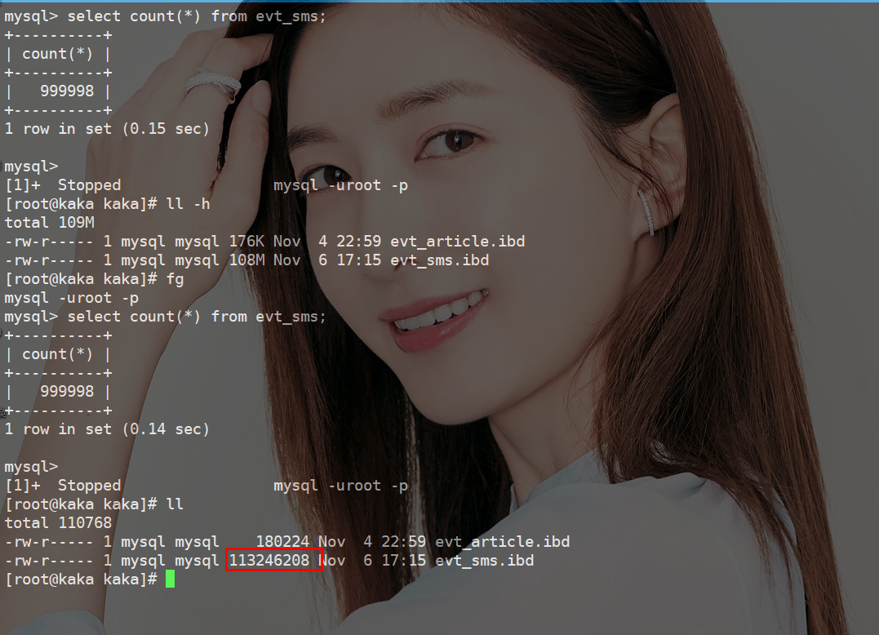
Task: Click evt_article.ibd in the bottom listing
Action: pyautogui.click(x=502, y=541)
